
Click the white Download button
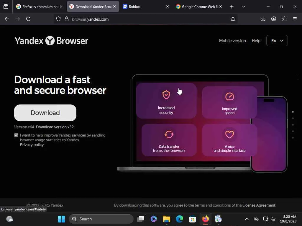point(45,113)
